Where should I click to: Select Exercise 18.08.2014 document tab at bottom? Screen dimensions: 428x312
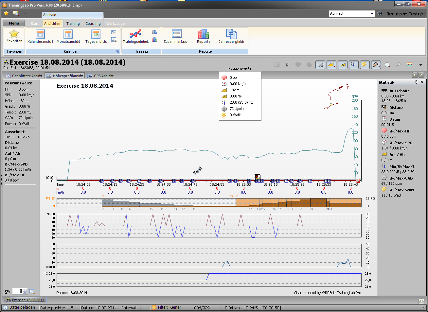coord(25,300)
